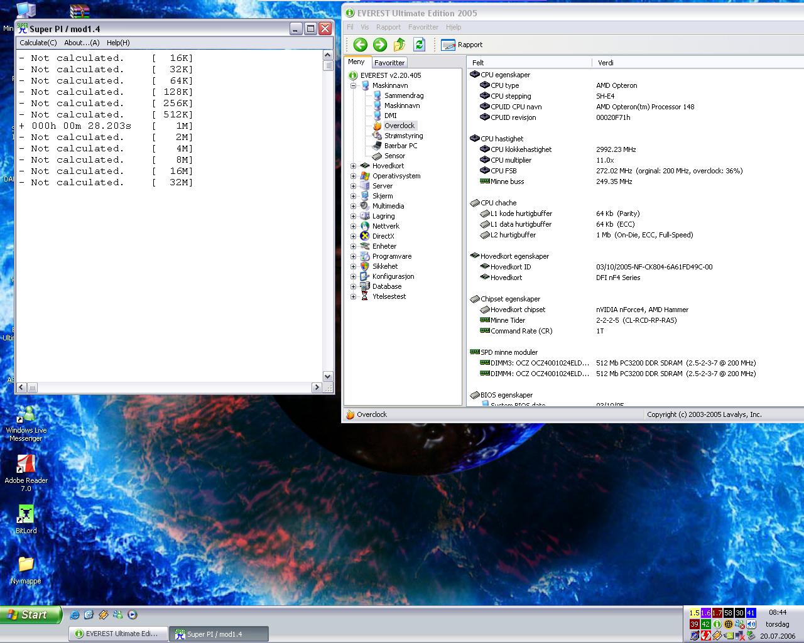This screenshot has width=804, height=643.
Task: Click the volume speaker tray icon
Action: pos(751,624)
